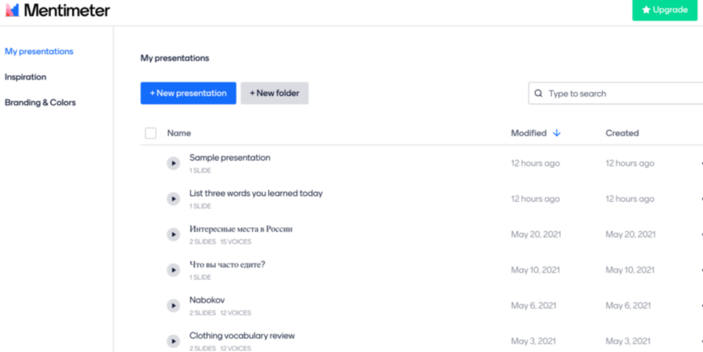Open My presentations in the sidebar
Image resolution: width=703 pixels, height=352 pixels.
click(x=39, y=51)
